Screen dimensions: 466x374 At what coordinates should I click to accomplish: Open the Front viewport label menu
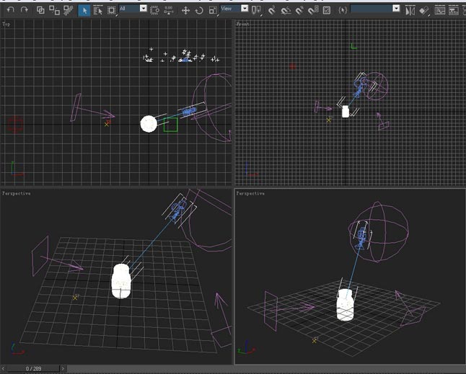click(242, 25)
